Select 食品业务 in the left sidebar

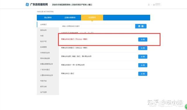coord(44,30)
